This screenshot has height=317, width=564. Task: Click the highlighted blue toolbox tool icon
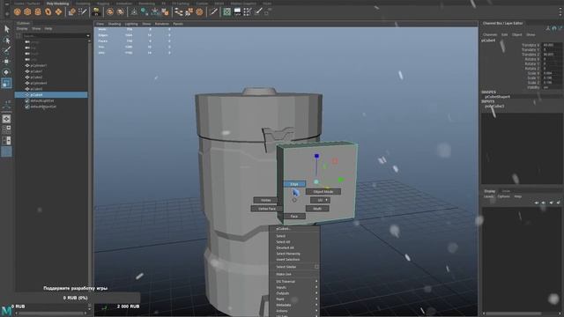pyautogui.click(x=6, y=84)
